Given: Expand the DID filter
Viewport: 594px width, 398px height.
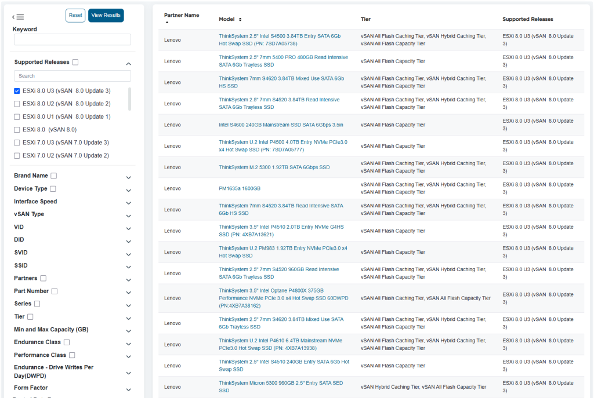Looking at the screenshot, I should [129, 242].
